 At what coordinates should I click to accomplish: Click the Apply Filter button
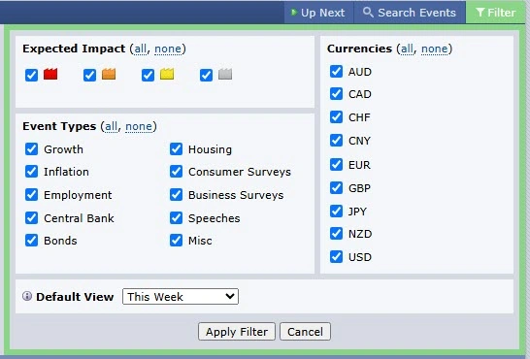237,332
